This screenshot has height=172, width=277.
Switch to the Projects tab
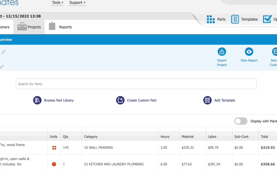tap(29, 27)
